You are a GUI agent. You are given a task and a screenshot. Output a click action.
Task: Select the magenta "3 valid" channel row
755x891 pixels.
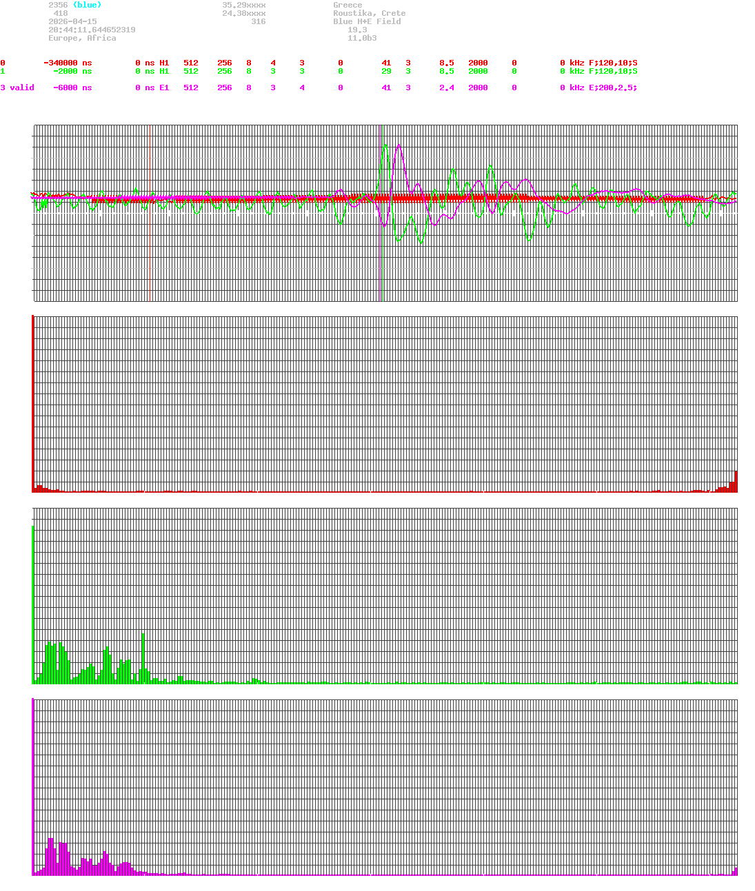[17, 88]
